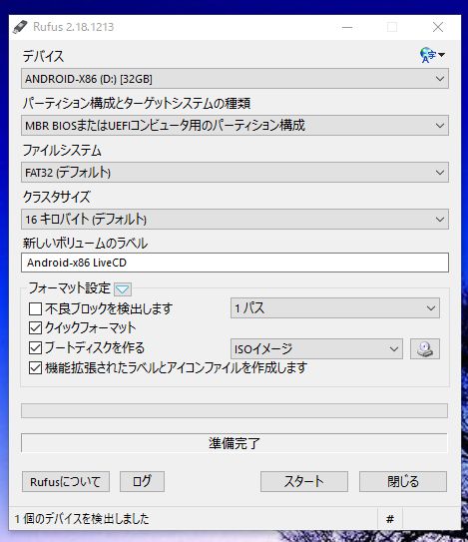Close the Rufus window
Image resolution: width=468 pixels, height=542 pixels.
coord(438,27)
